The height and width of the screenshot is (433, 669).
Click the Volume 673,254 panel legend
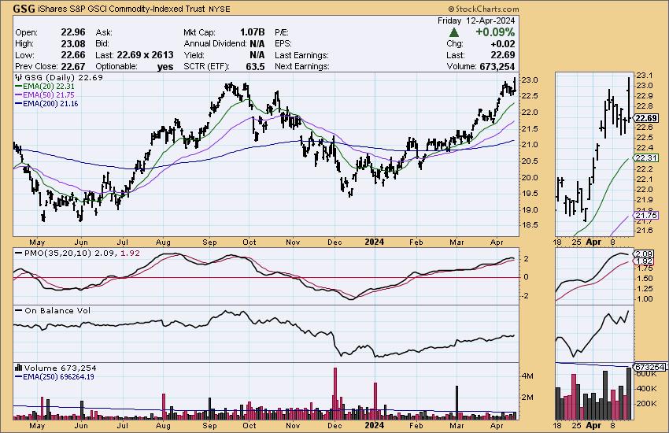tap(56, 368)
